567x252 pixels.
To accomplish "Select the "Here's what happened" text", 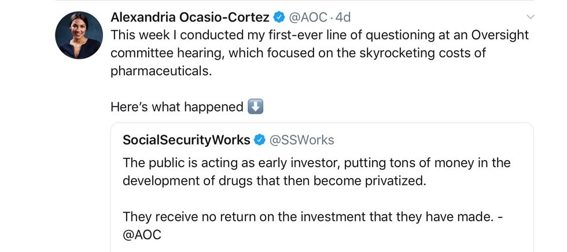I will point(177,107).
